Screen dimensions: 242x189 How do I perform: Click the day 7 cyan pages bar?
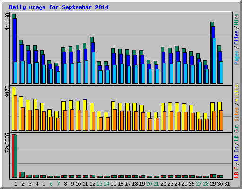coord(58,77)
